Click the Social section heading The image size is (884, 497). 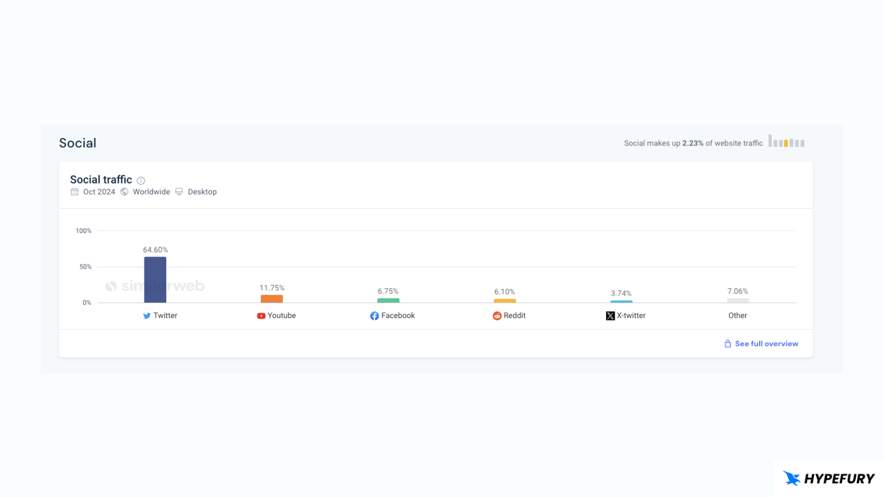coord(77,143)
